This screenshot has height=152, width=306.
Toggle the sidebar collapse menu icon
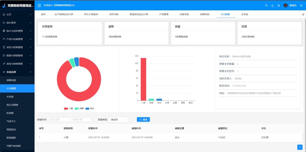39,5
